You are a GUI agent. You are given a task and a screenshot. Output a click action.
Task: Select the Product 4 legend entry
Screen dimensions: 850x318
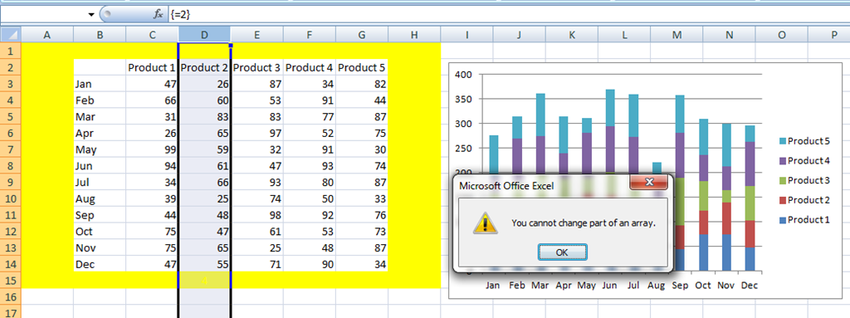pos(804,160)
